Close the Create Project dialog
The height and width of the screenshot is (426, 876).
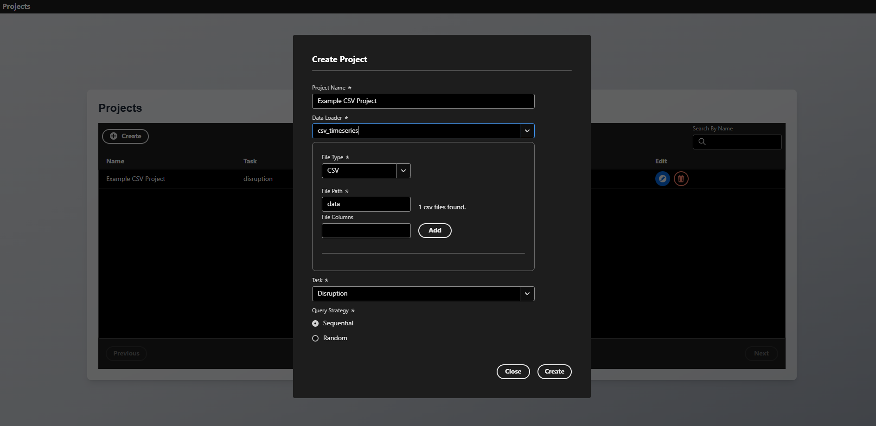tap(513, 372)
